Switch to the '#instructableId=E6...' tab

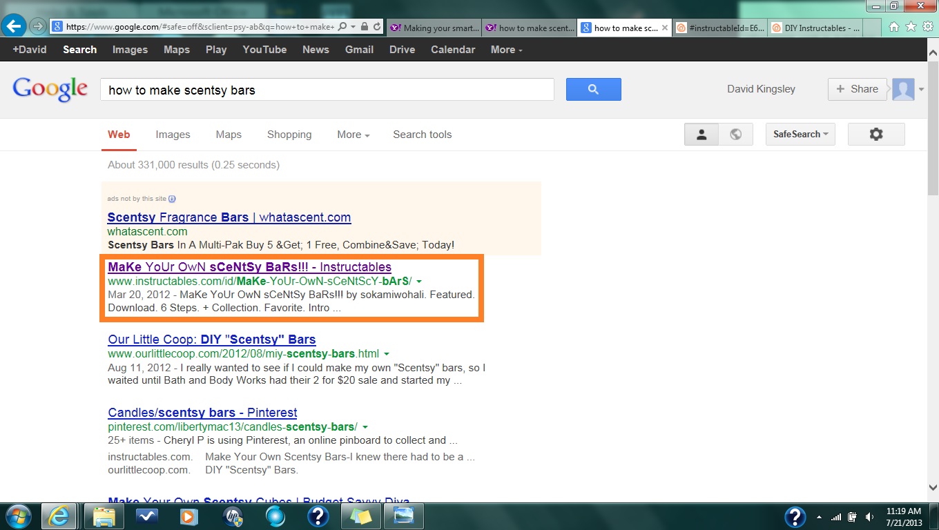[719, 28]
